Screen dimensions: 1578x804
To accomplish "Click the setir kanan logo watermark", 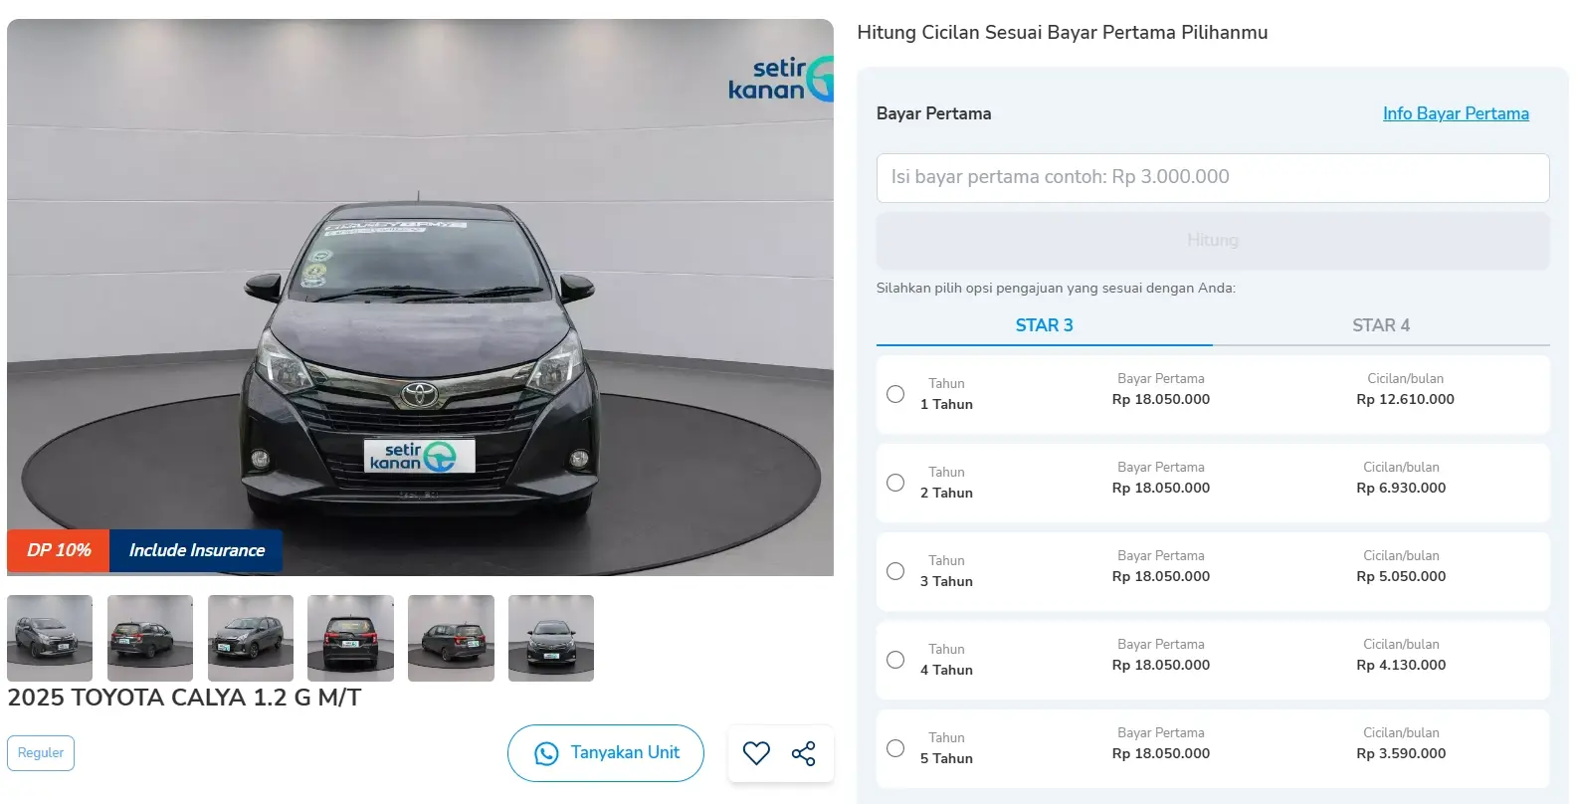I will (780, 79).
